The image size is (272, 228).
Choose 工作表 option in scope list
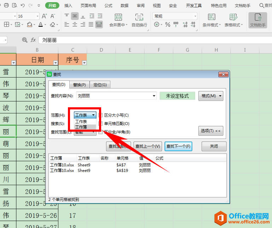pyautogui.click(x=85, y=121)
